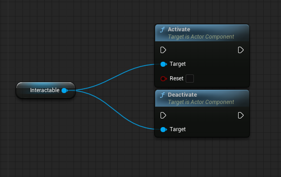Select the Interactable variable node
Screen dimensions: 281x177
(x=46, y=90)
